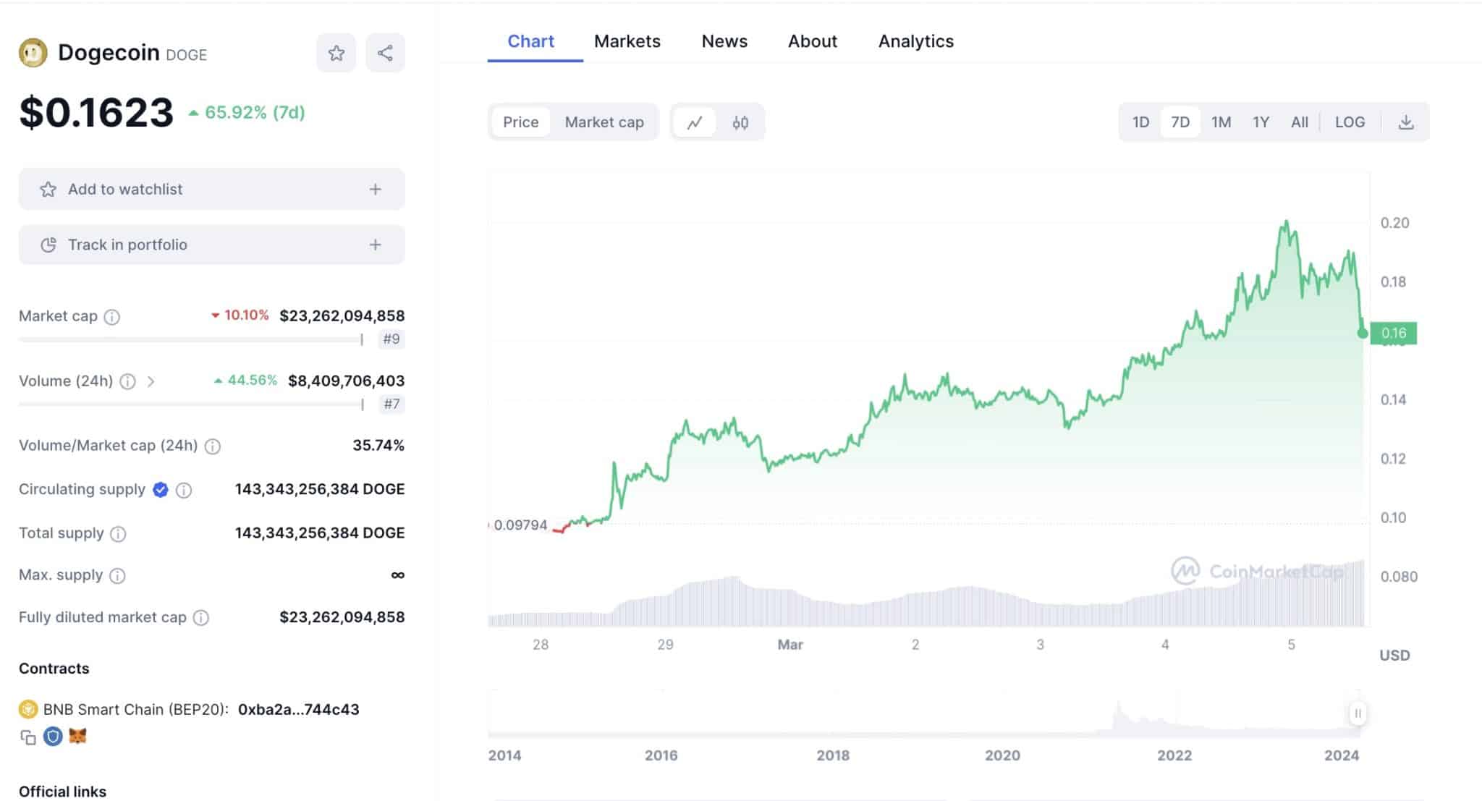Click plus icon on Add to watchlist
The image size is (1482, 801).
[x=375, y=189]
